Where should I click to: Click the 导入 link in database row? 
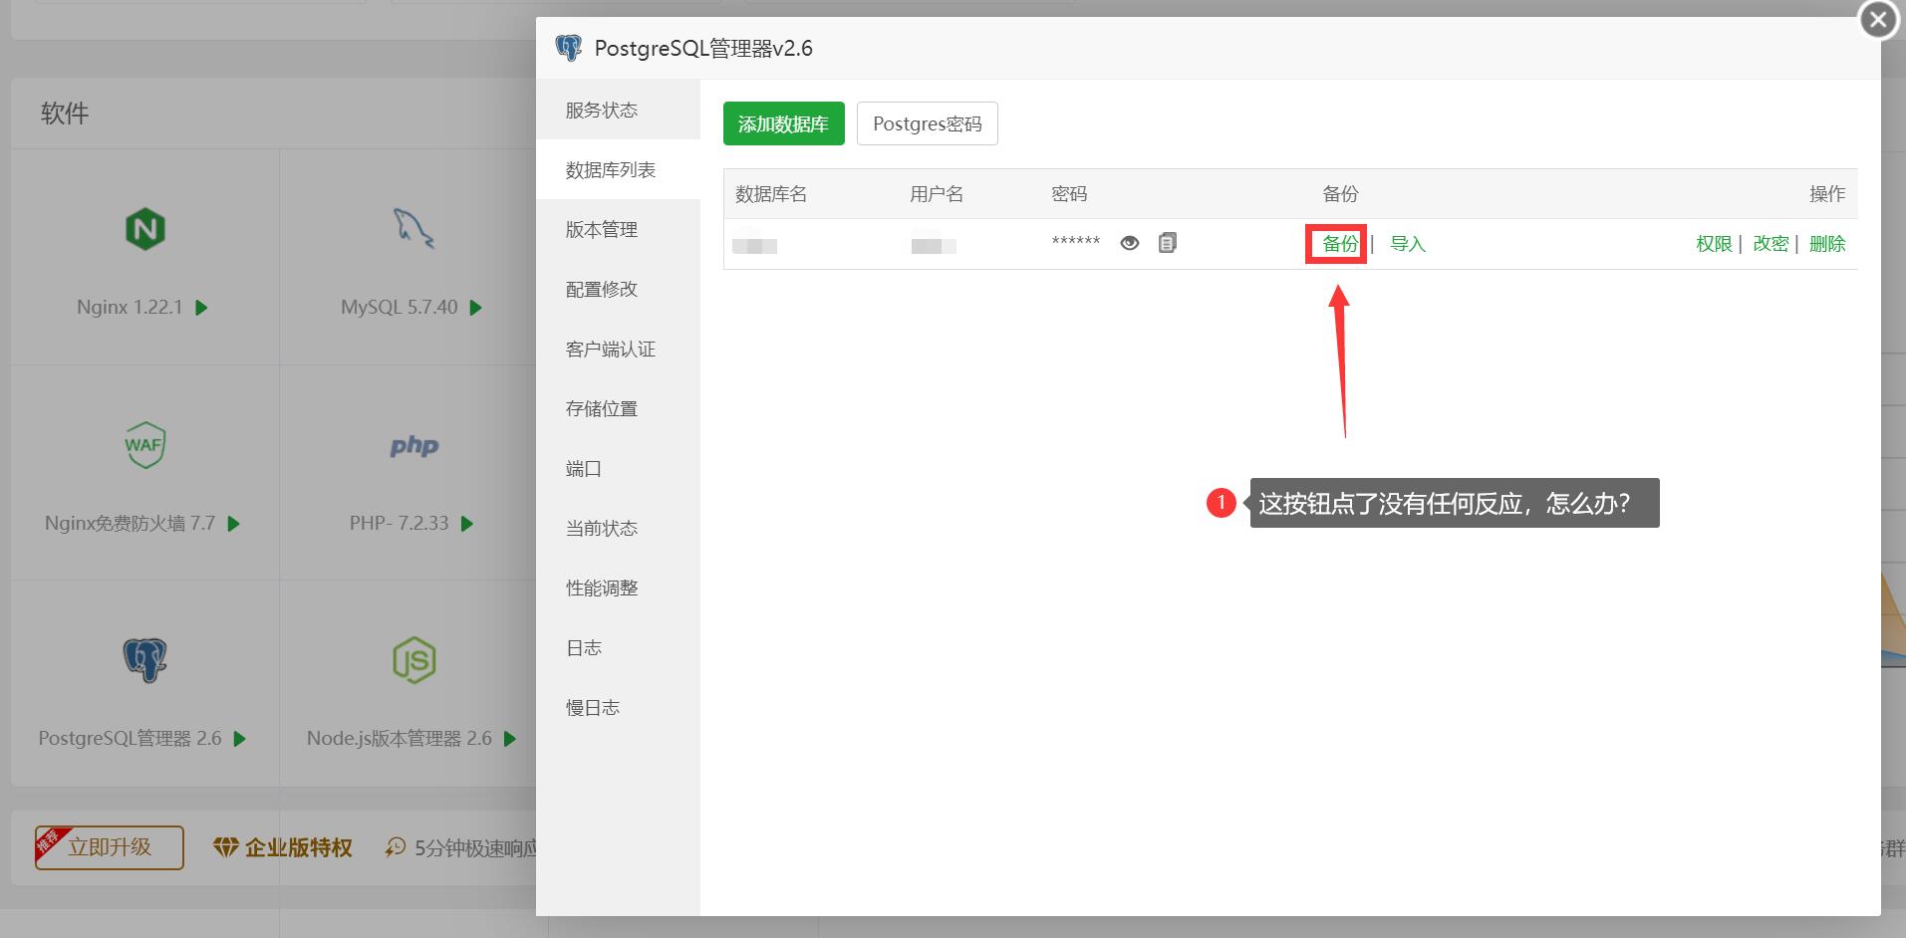pos(1408,244)
